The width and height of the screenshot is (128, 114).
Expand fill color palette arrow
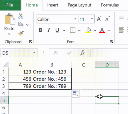(x=95, y=31)
